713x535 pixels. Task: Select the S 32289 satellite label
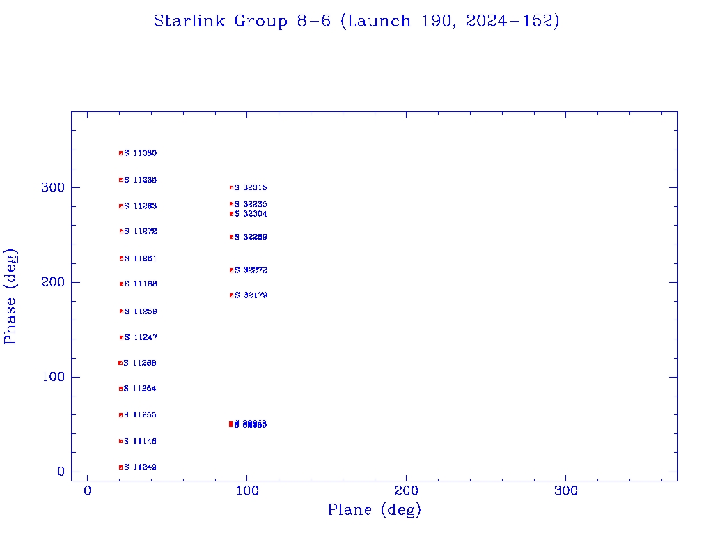(251, 238)
